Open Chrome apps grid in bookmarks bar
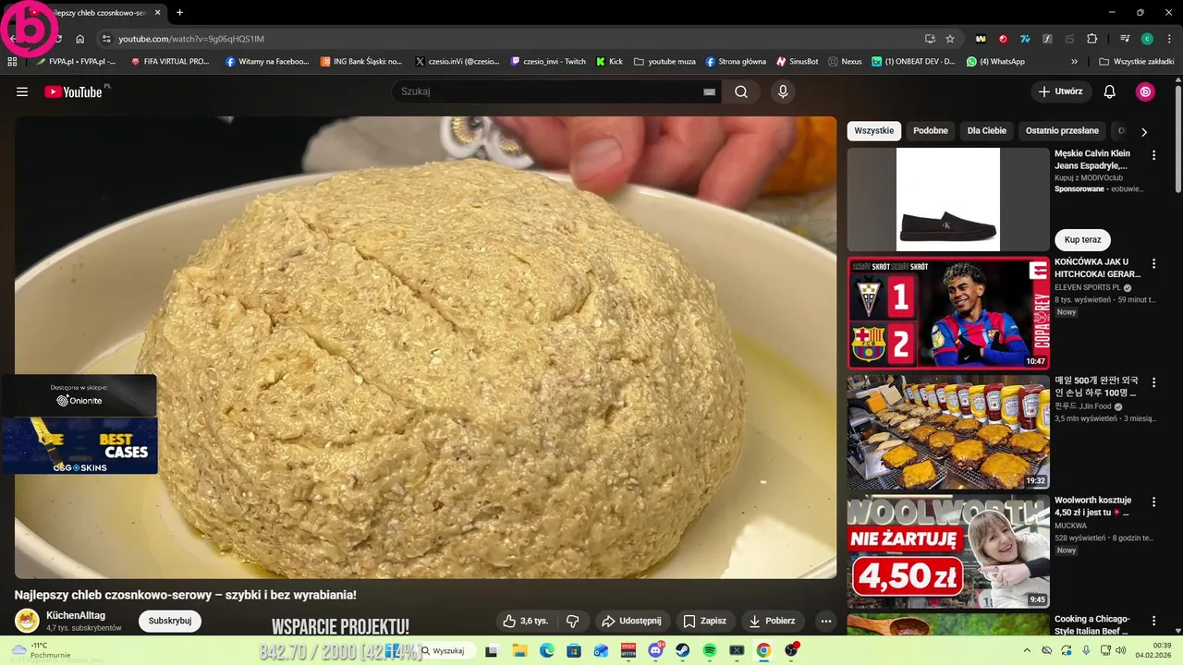The width and height of the screenshot is (1183, 665). click(x=12, y=62)
